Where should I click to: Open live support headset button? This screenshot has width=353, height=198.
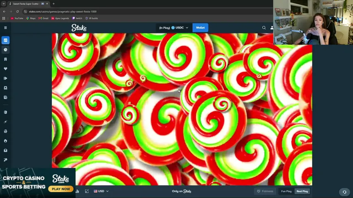(x=344, y=192)
